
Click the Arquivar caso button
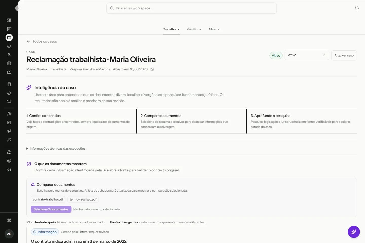coord(344,55)
